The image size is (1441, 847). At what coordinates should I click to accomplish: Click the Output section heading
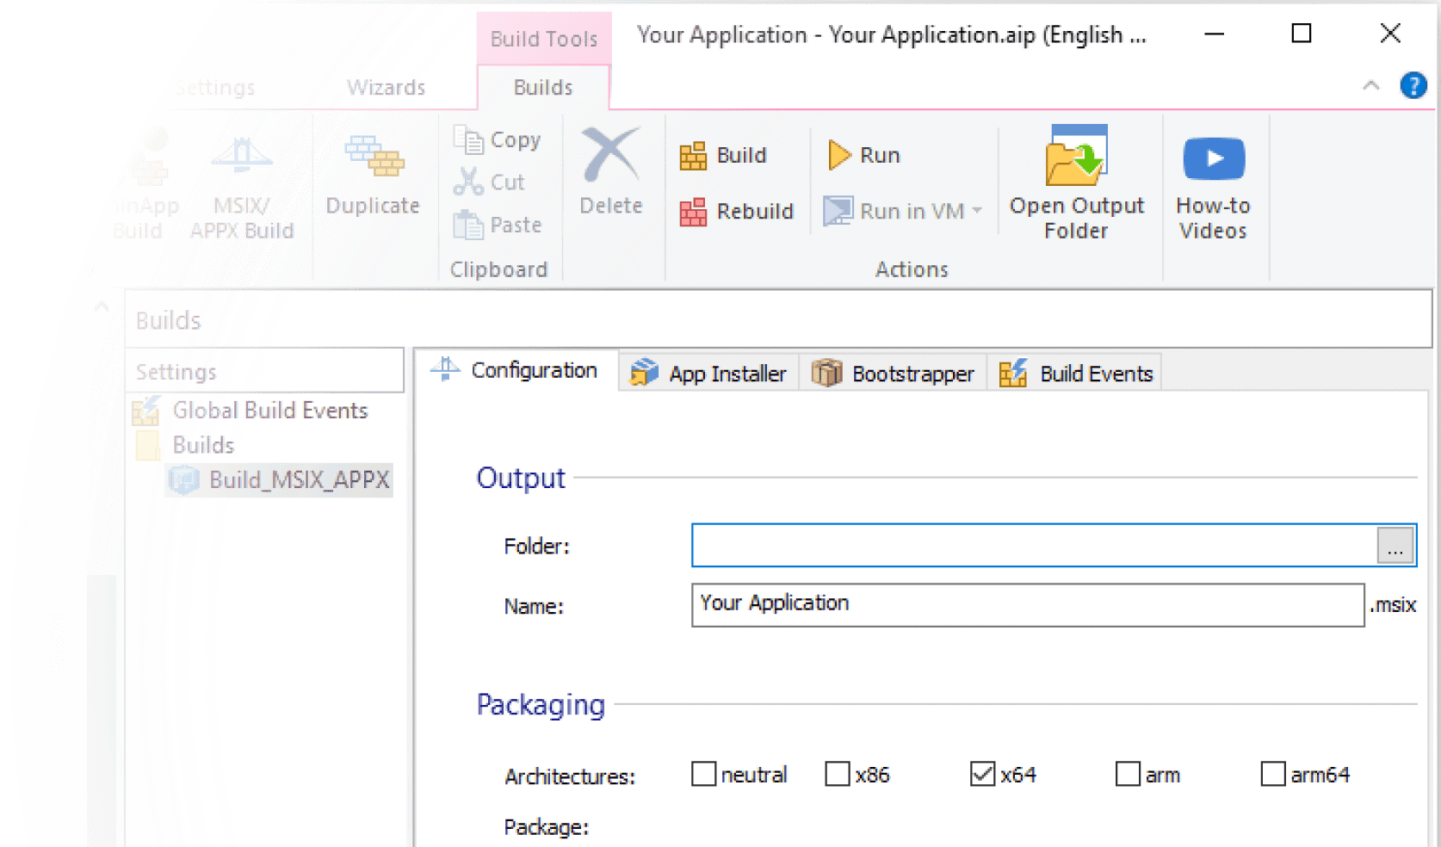pyautogui.click(x=521, y=478)
